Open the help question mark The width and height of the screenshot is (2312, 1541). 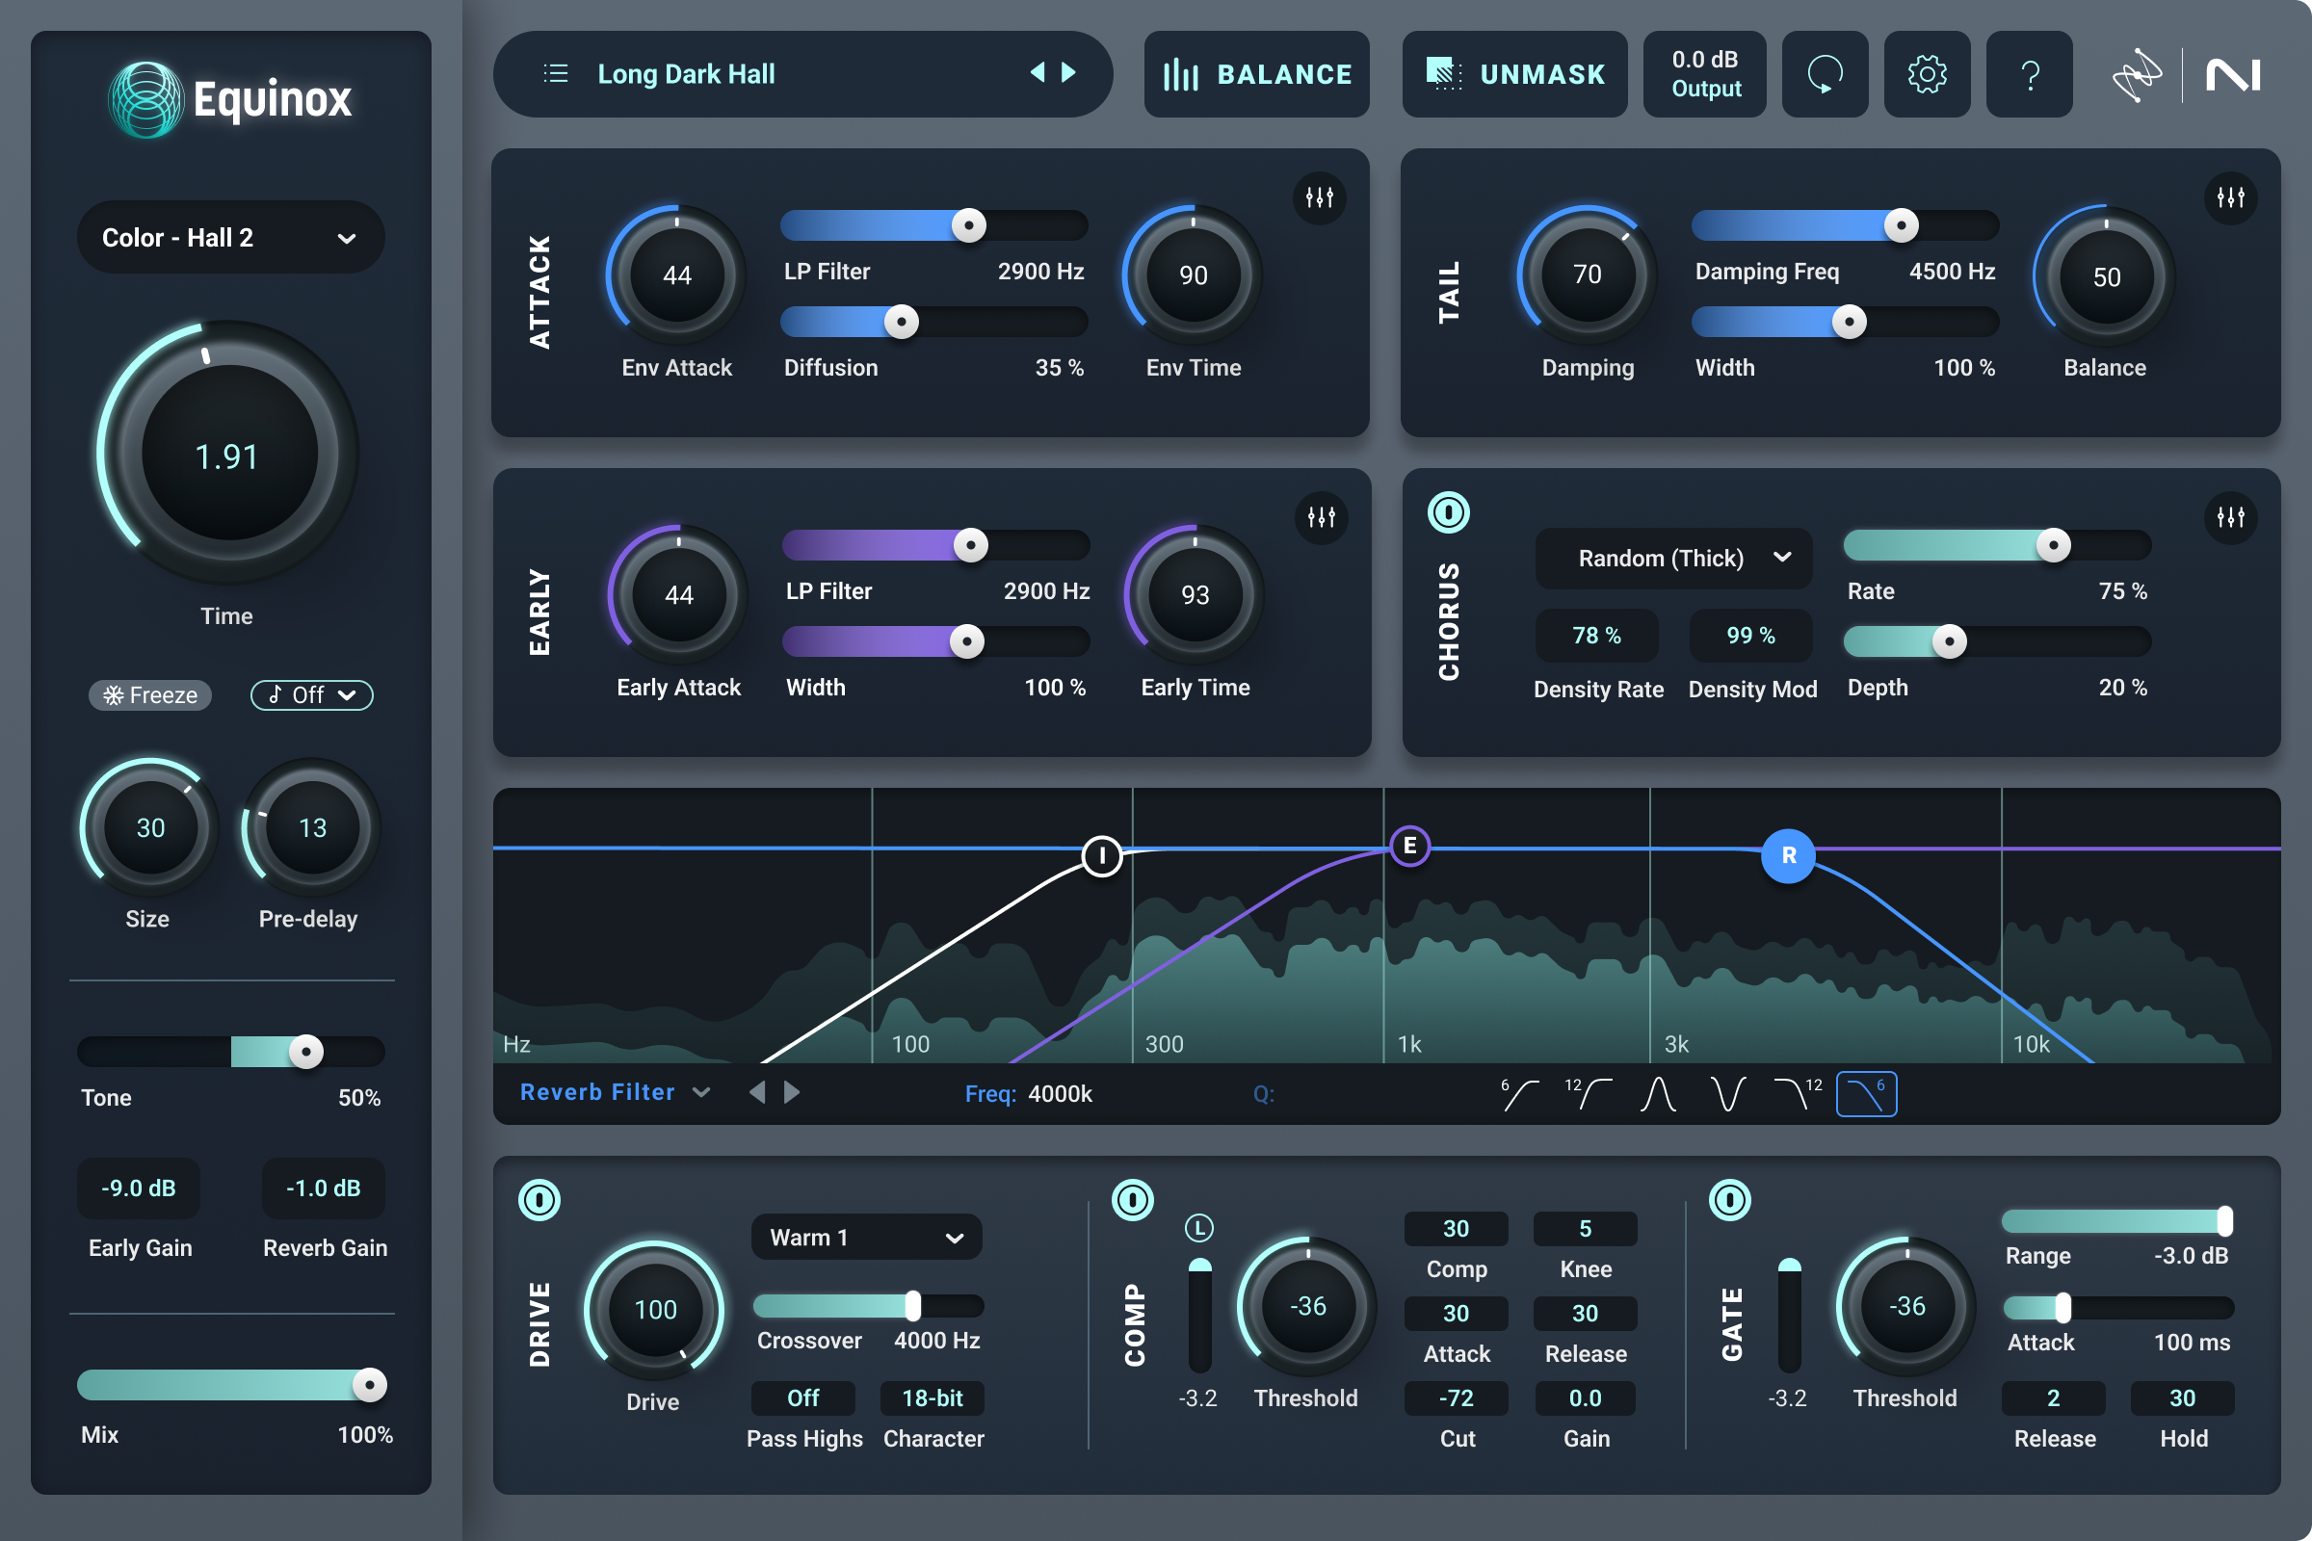click(2029, 74)
